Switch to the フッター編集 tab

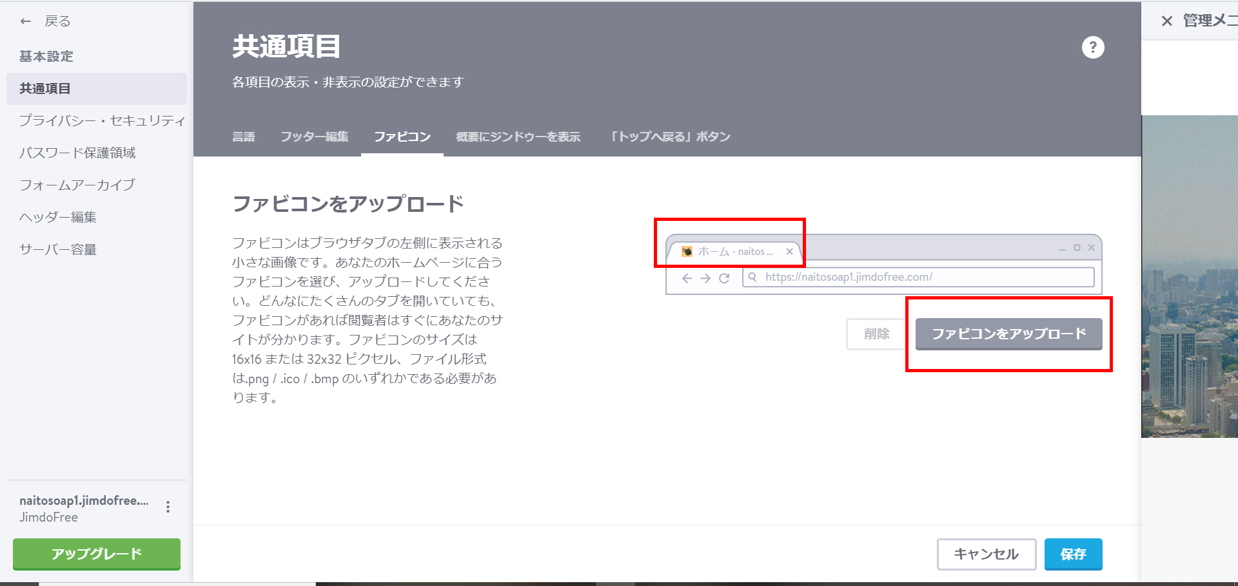[x=314, y=137]
